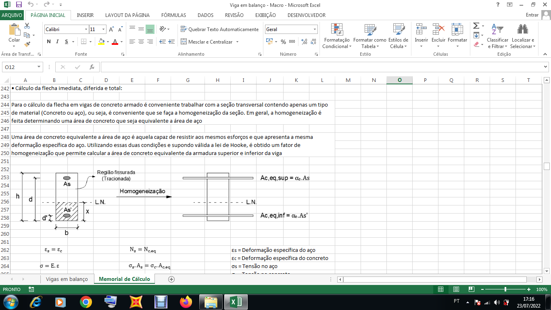Switch to Page Layout view in the status bar
This screenshot has width=551, height=310.
point(456,289)
